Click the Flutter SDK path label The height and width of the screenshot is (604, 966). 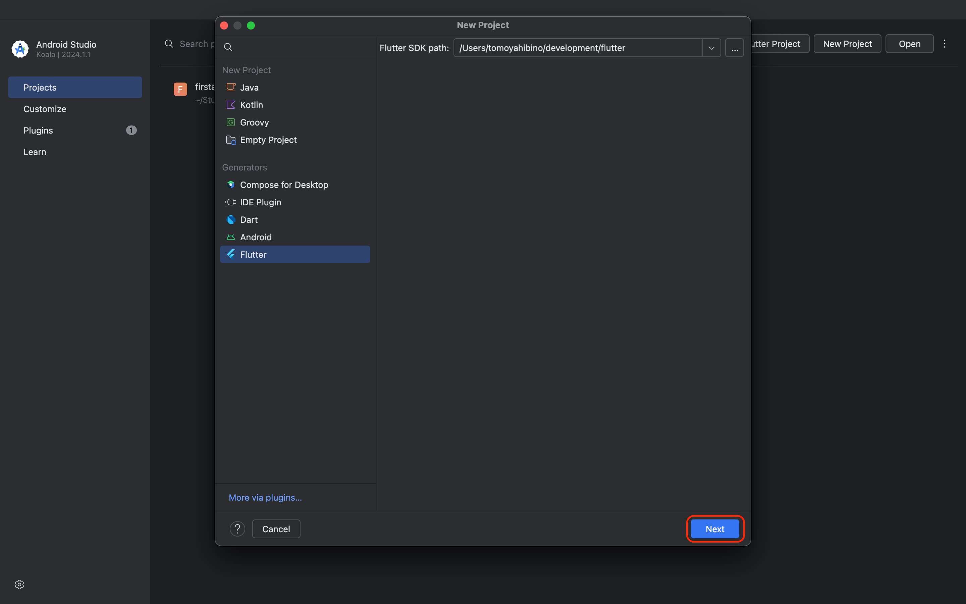414,48
